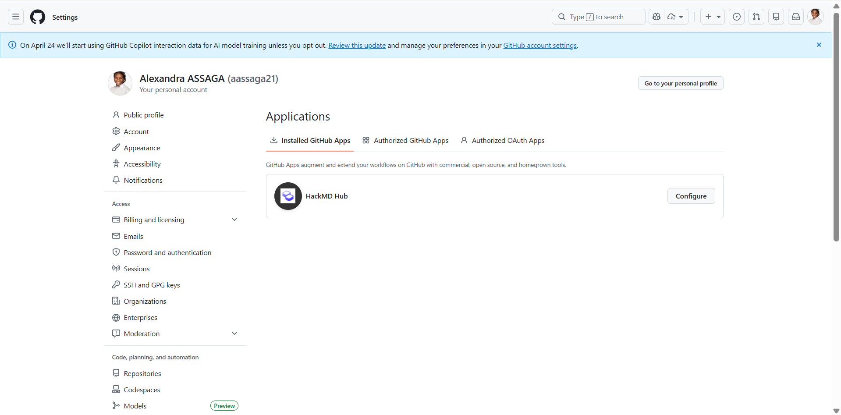The image size is (841, 415).
Task: Click the shield icon for Password and authentication
Action: point(116,252)
